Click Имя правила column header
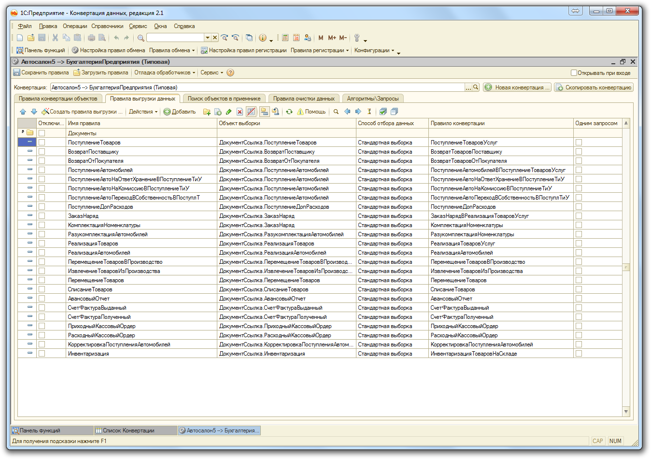Screen dimensions: 651x459 (x=142, y=123)
